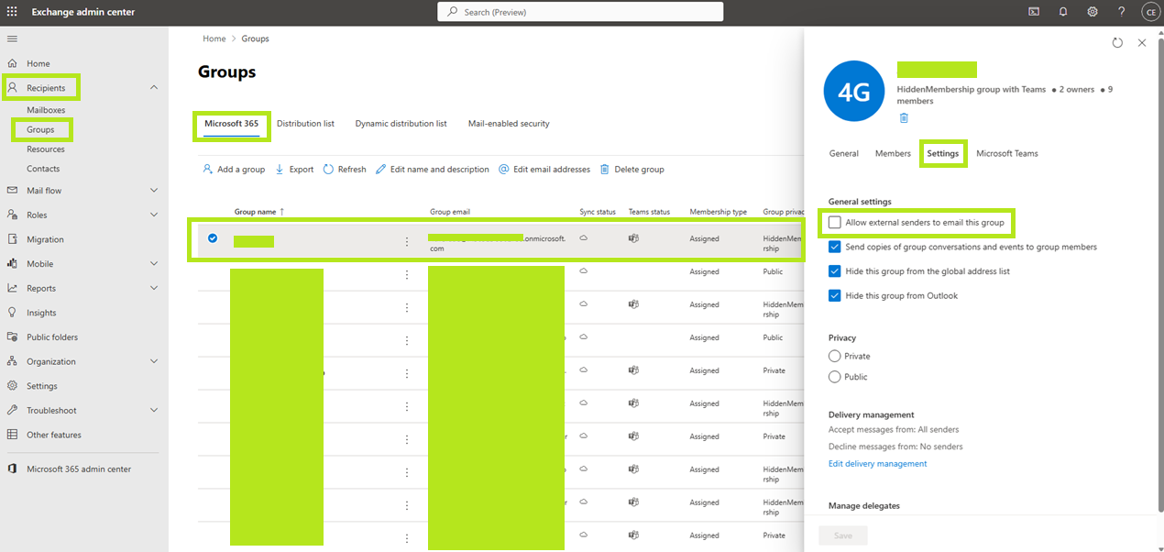1164x552 pixels.
Task: Open Members tab in details panel
Action: [893, 153]
